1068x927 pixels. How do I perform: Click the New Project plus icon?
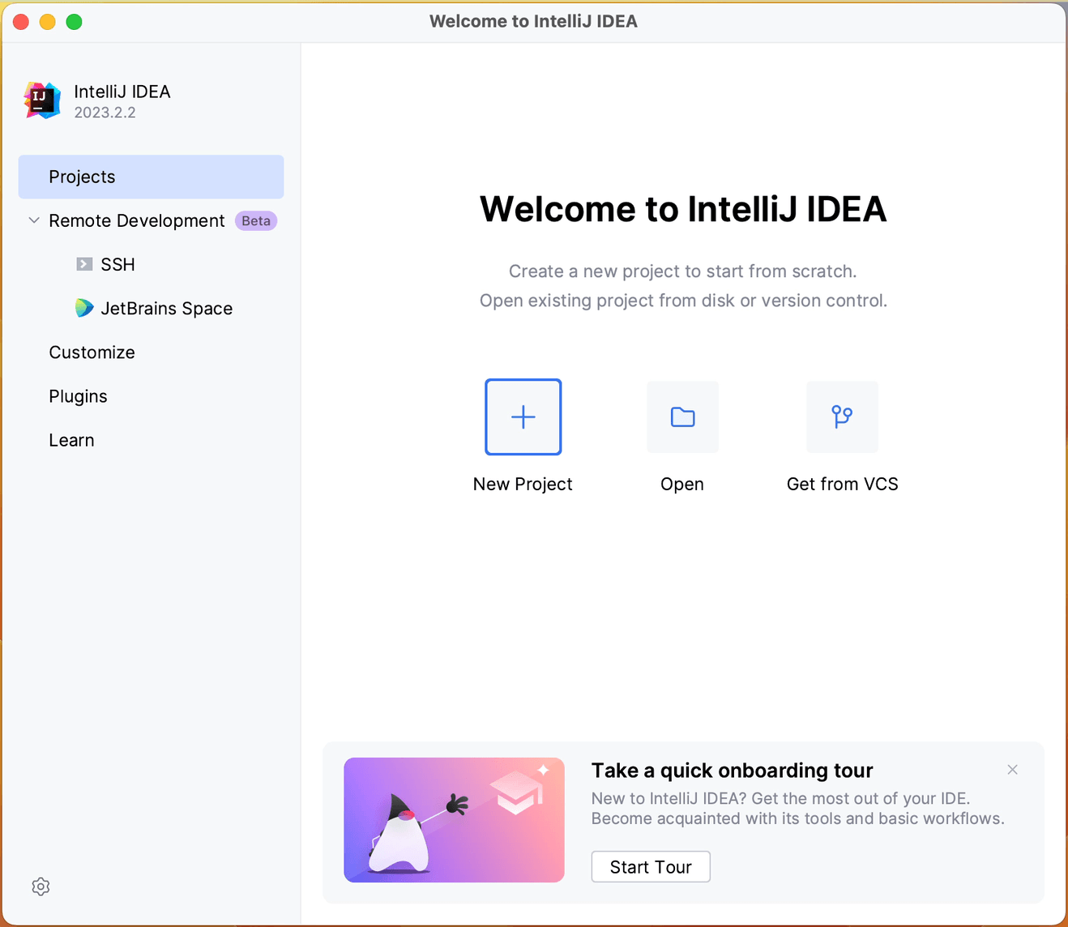point(523,417)
